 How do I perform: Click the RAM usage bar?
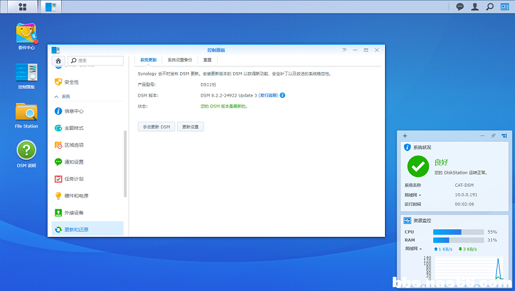pyautogui.click(x=458, y=240)
